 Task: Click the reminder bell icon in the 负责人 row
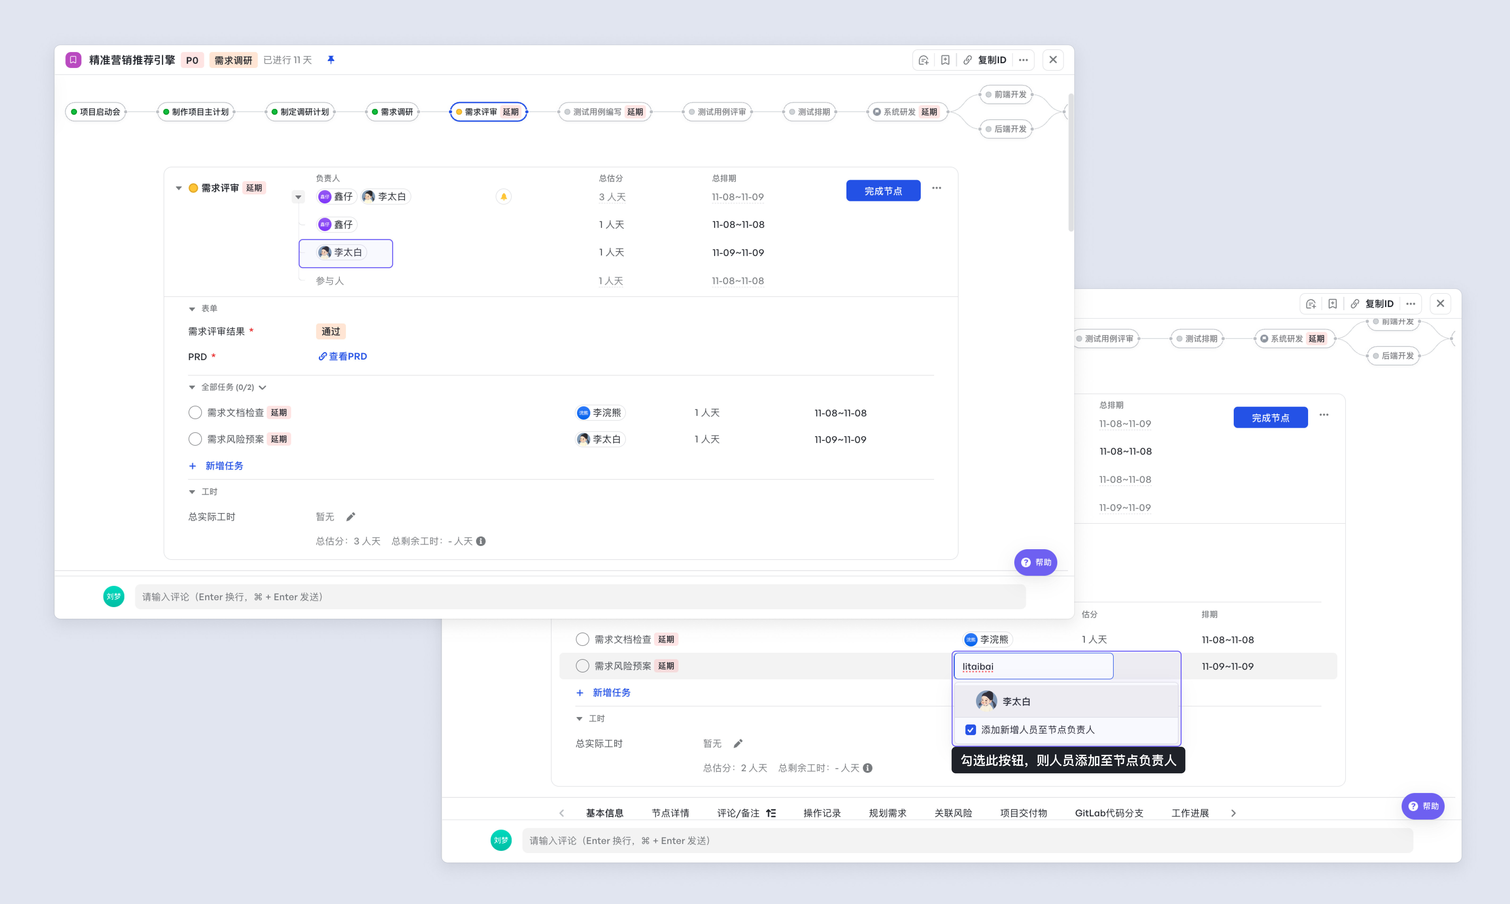point(503,197)
